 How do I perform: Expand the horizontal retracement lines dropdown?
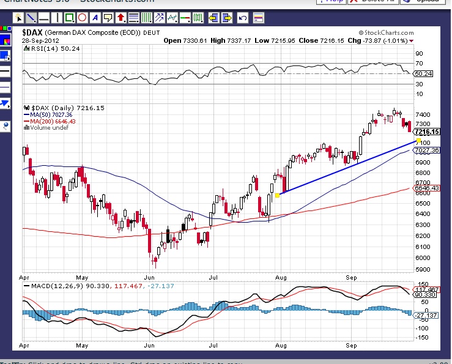coord(138,21)
